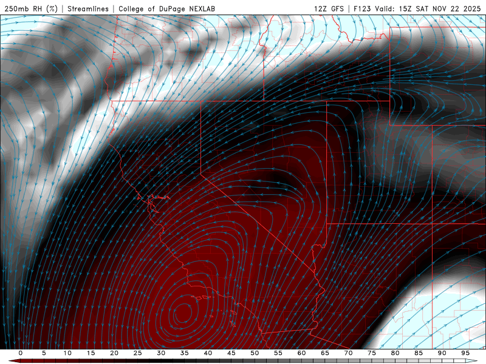Click the color bar label '90'
Screen dimensions: 486x364
(x=442, y=353)
